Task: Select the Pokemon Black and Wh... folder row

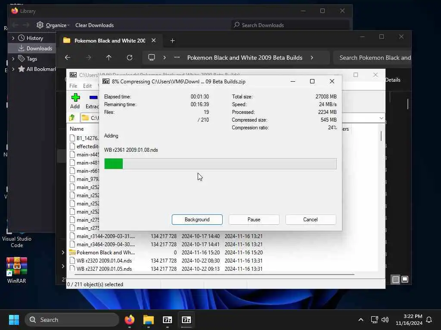Action: click(x=166, y=252)
